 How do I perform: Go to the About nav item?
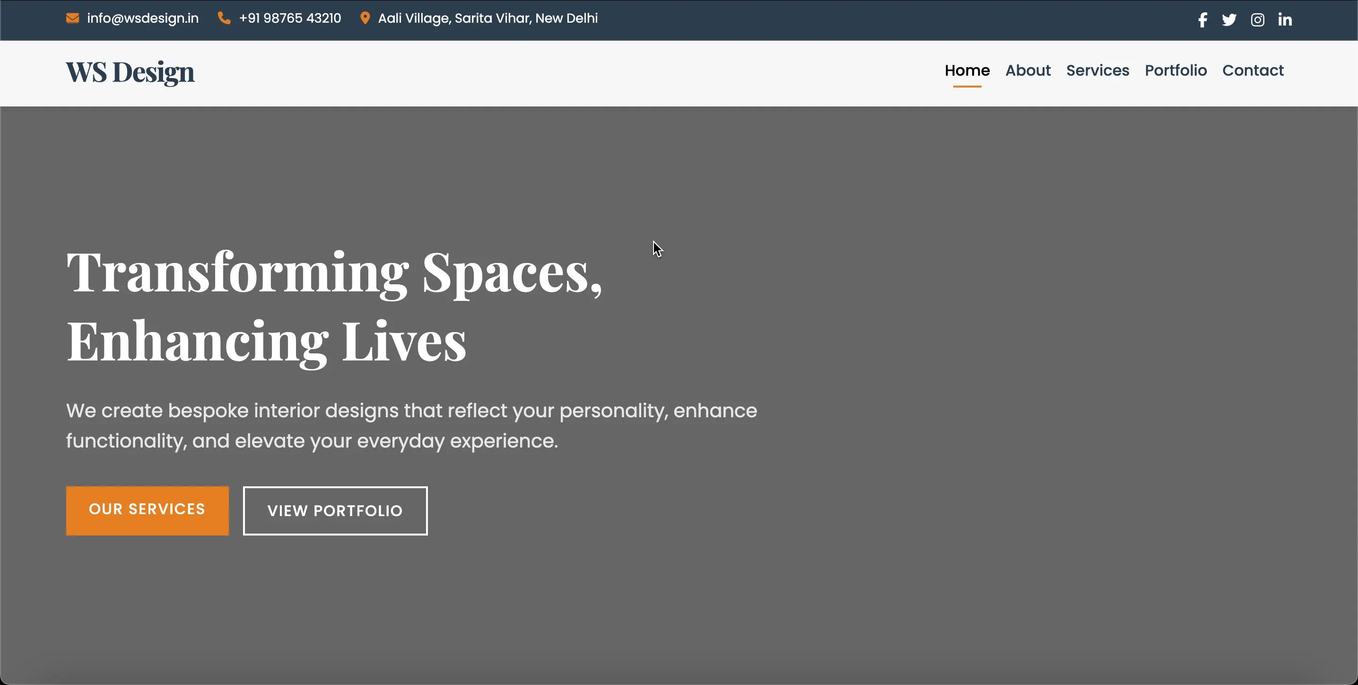(1027, 70)
